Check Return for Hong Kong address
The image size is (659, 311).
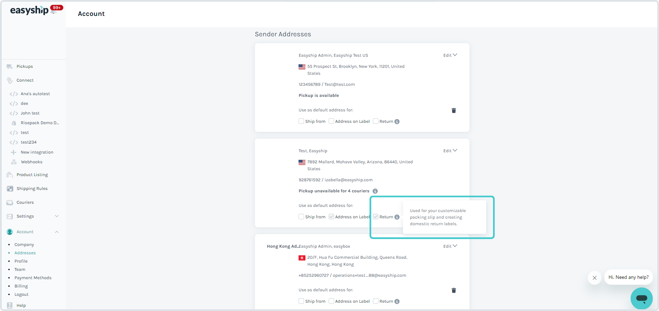376,301
